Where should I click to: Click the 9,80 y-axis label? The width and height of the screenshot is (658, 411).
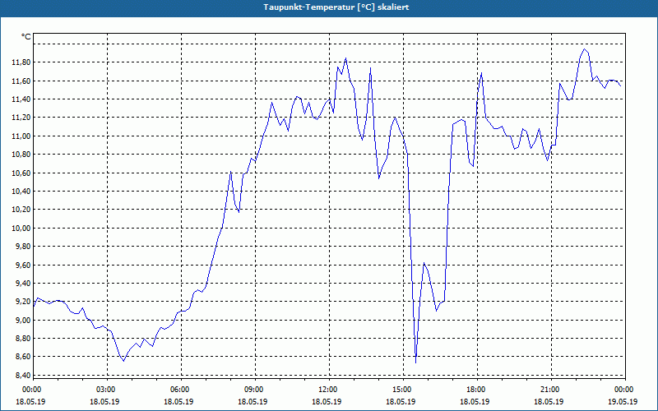pos(23,247)
